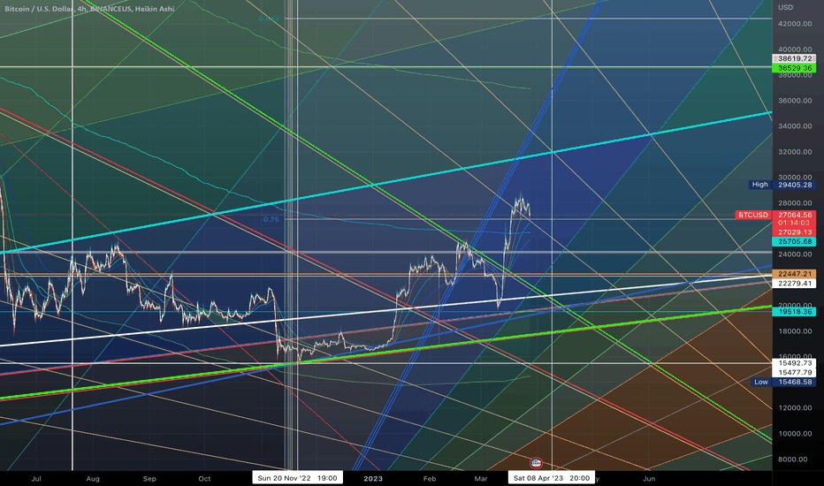Click the Oct label on time axis
Viewport: 824px width, 486px height.
(204, 479)
